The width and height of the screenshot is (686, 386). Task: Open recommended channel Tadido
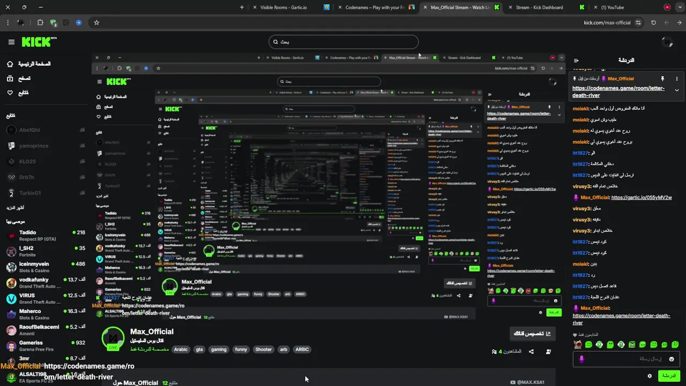coord(46,235)
